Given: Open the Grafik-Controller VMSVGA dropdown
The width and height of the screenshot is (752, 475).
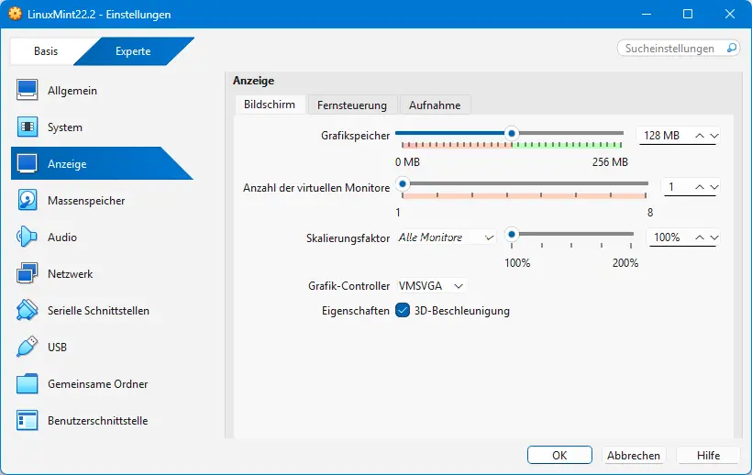Looking at the screenshot, I should click(433, 286).
